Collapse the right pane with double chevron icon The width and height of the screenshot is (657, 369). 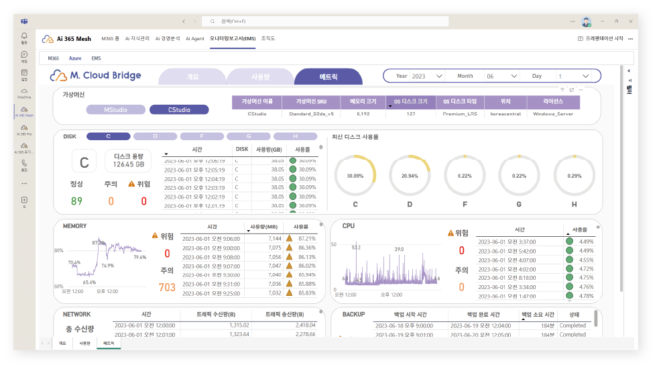click(629, 70)
